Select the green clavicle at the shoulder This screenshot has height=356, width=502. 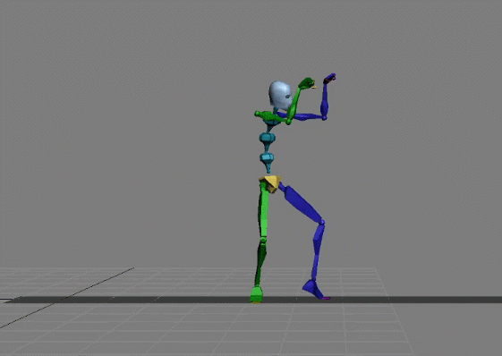coord(269,116)
